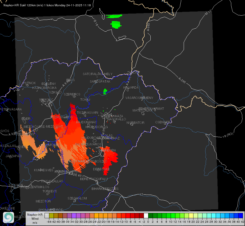The height and width of the screenshot is (226, 245).
Task: Click the SÁROSPATAK city label
Action: pyautogui.click(x=100, y=81)
